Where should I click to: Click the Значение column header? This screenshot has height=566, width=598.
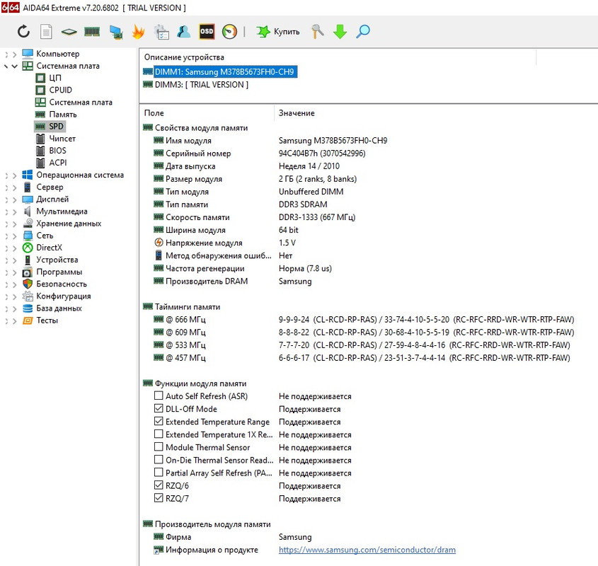pos(297,113)
